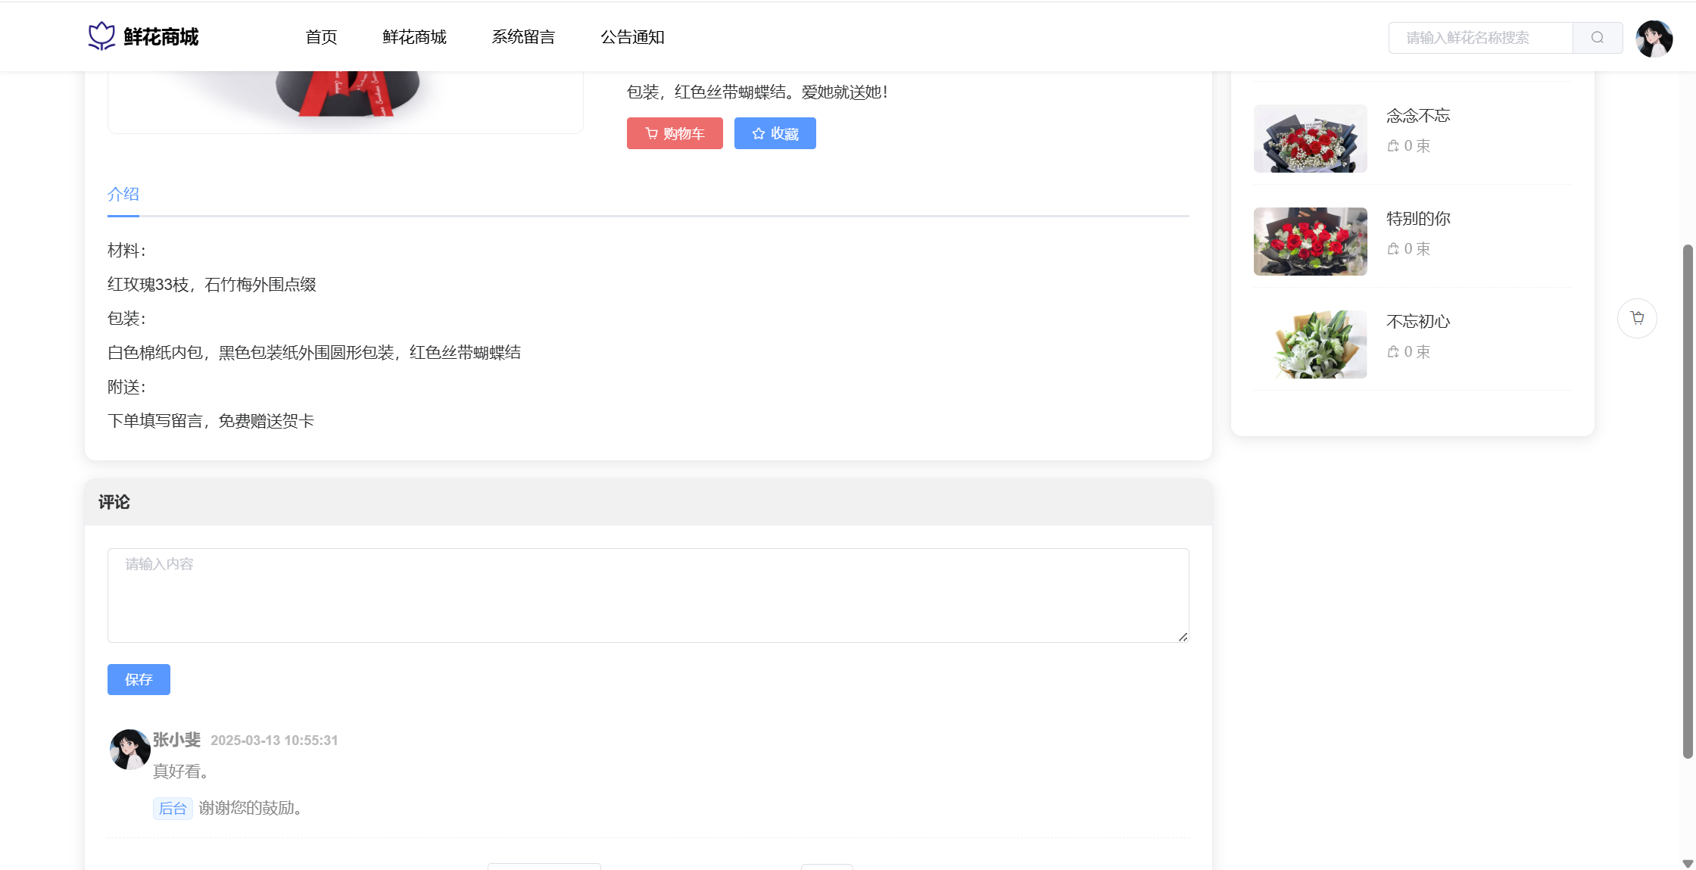This screenshot has height=870, width=1696.
Task: Click the 后台 reply tag
Action: (173, 808)
